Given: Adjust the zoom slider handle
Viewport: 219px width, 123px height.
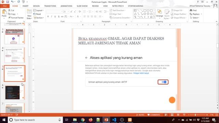Looking at the screenshot, I should (x=195, y=115).
